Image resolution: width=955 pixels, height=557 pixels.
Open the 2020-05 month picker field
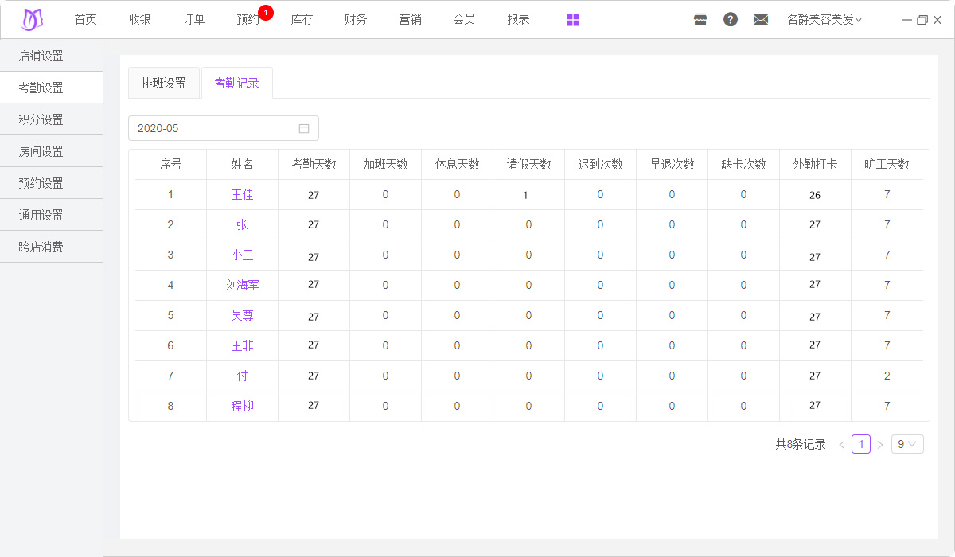215,128
